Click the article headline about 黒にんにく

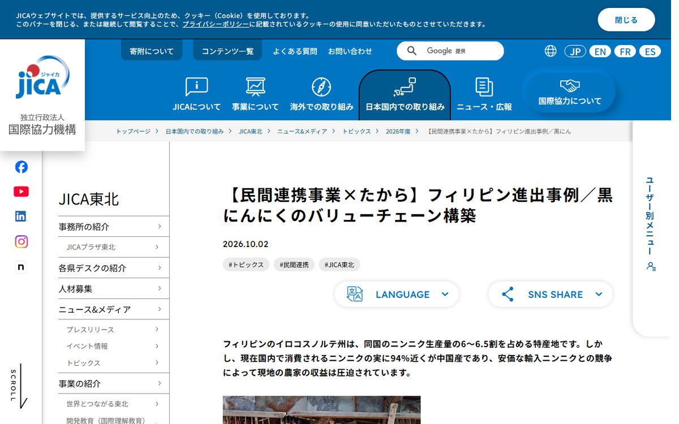point(418,205)
